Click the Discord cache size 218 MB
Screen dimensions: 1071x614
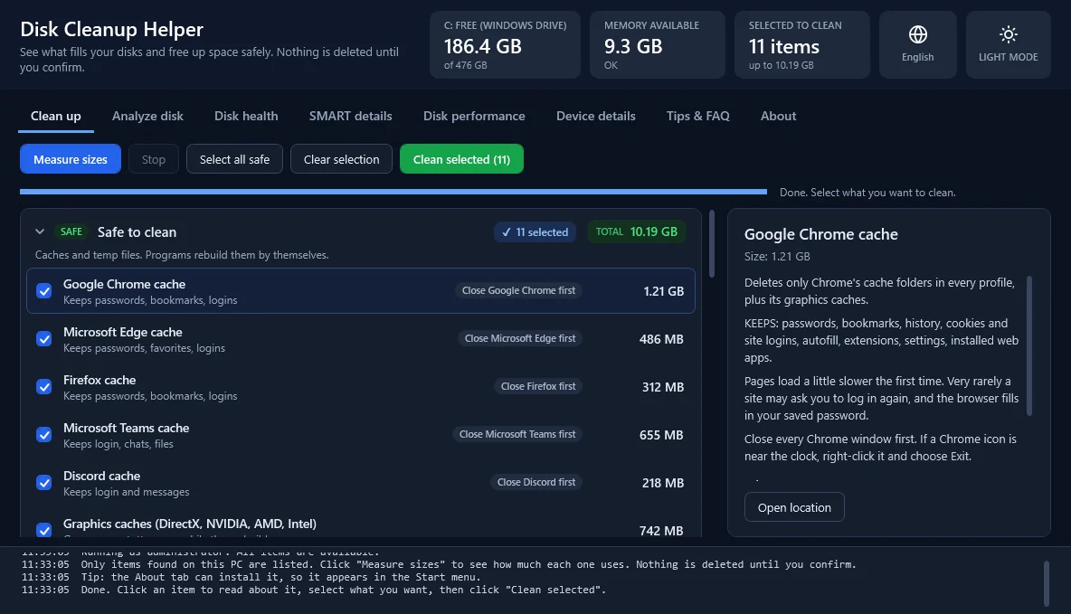(662, 483)
